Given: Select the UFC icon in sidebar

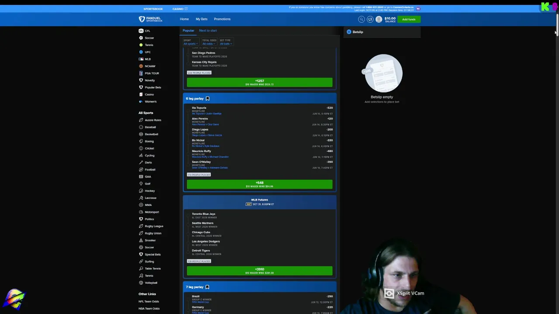Looking at the screenshot, I should pyautogui.click(x=141, y=52).
